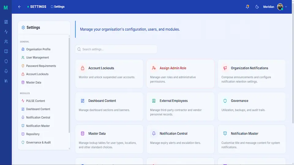Click lock icon on Account Lockouts card
Image resolution: width=294 pixels, height=165 pixels.
pos(82,68)
